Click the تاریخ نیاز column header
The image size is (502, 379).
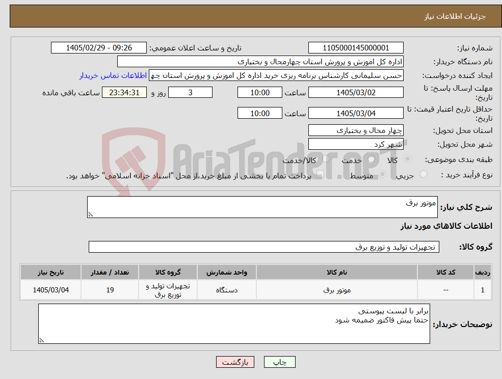pyautogui.click(x=50, y=272)
